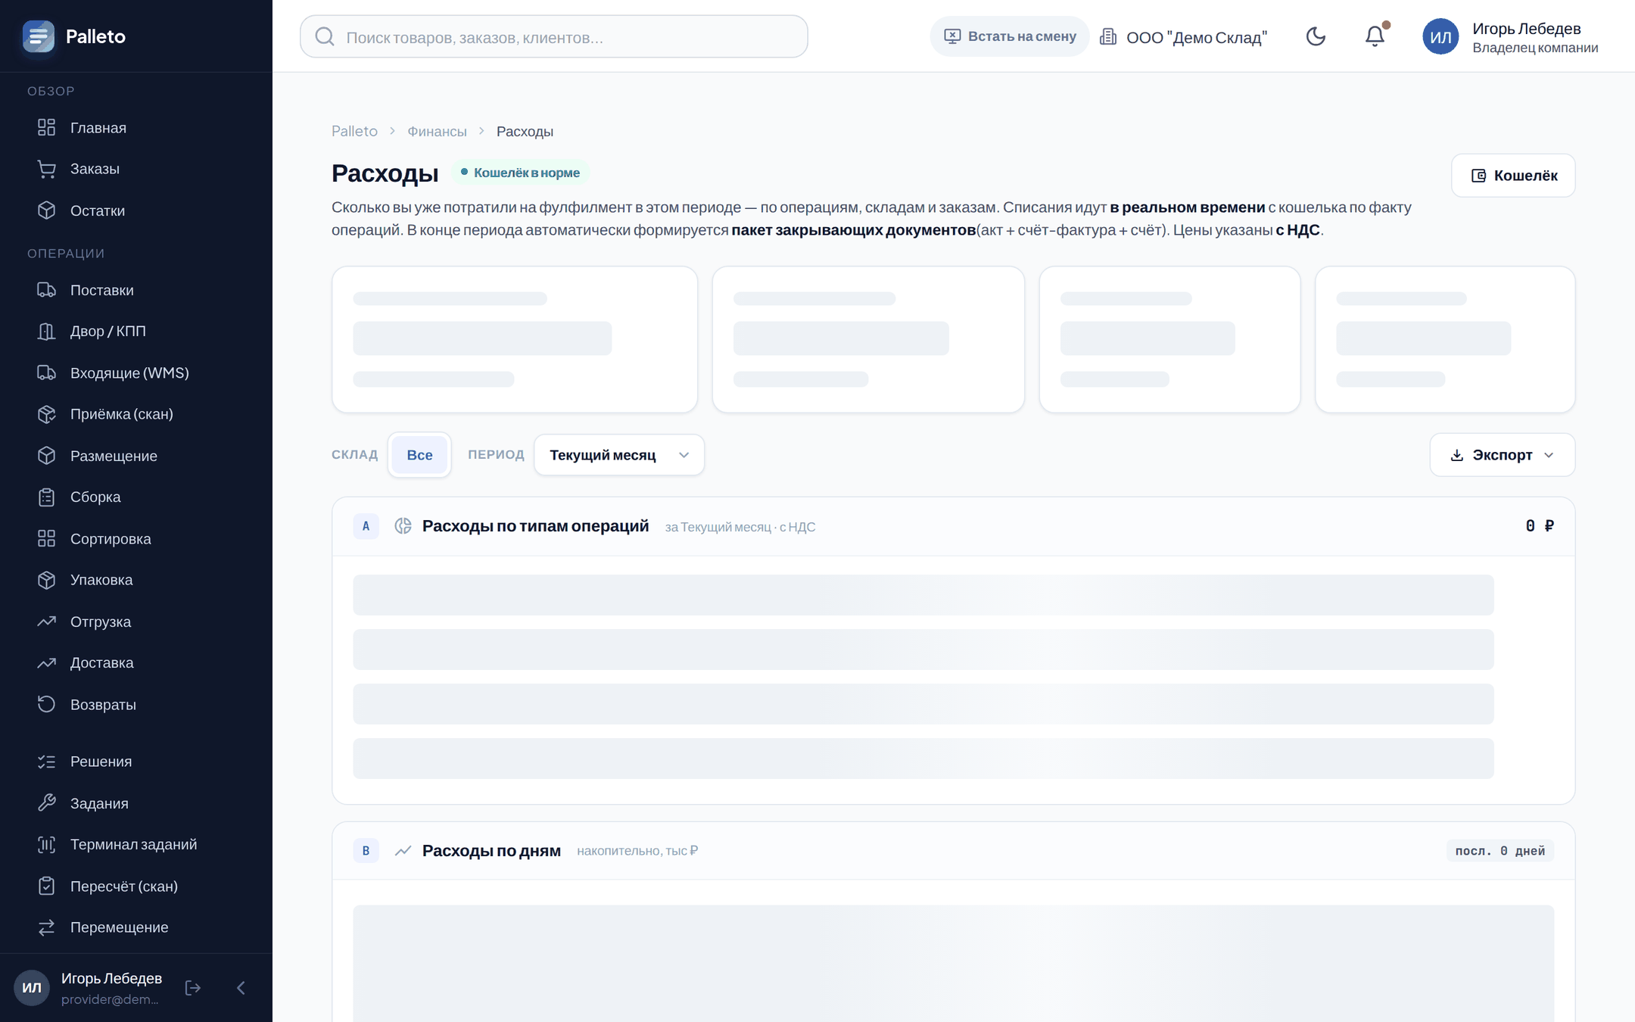Click the Пересчёт (скан) clipboard icon
Viewport: 1635px width, 1022px height.
coord(47,886)
